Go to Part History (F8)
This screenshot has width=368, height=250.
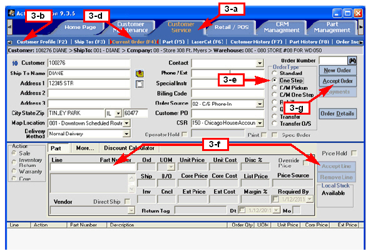tap(309, 42)
